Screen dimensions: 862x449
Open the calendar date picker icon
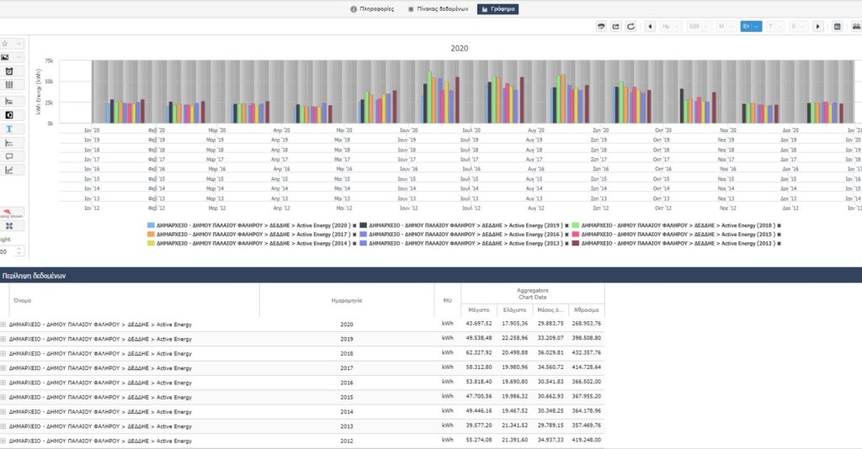[837, 26]
